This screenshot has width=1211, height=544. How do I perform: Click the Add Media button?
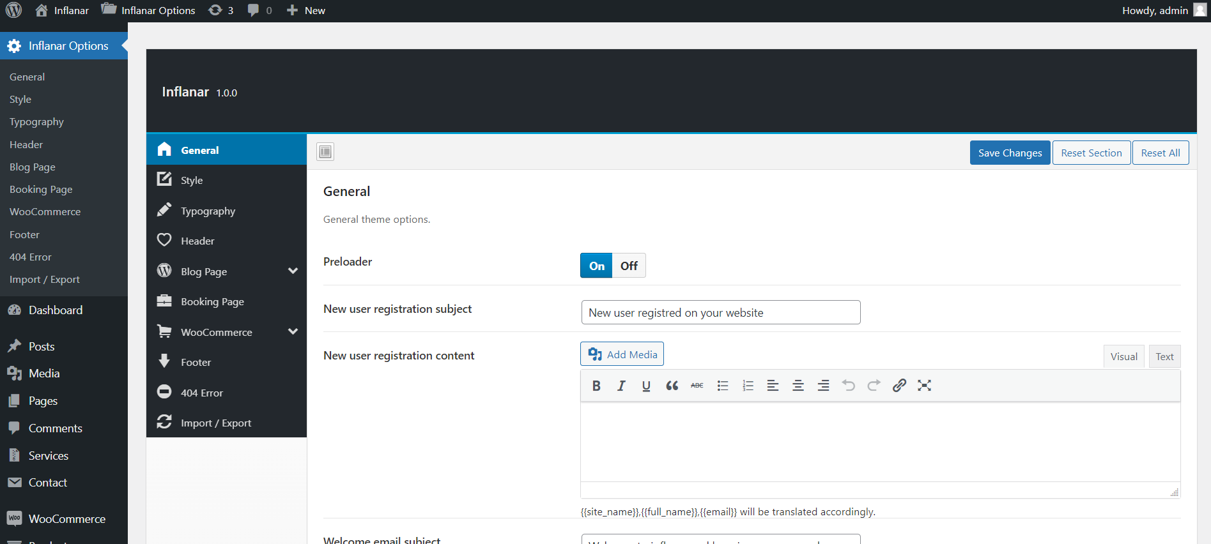coord(622,354)
